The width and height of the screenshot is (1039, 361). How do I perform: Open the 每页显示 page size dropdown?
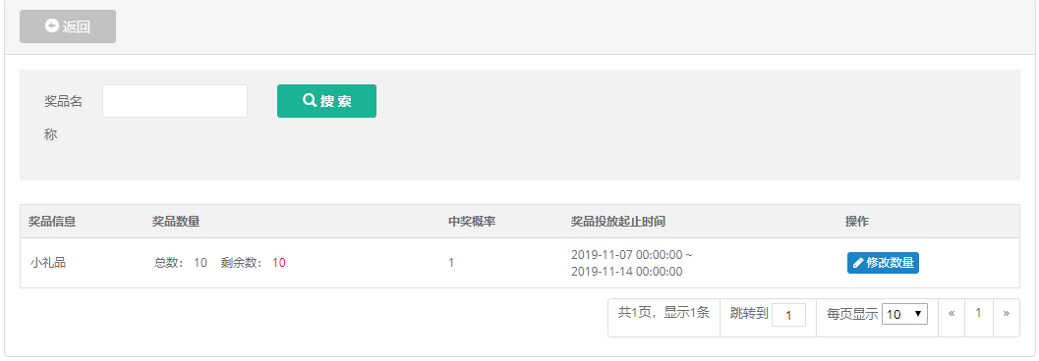click(904, 314)
